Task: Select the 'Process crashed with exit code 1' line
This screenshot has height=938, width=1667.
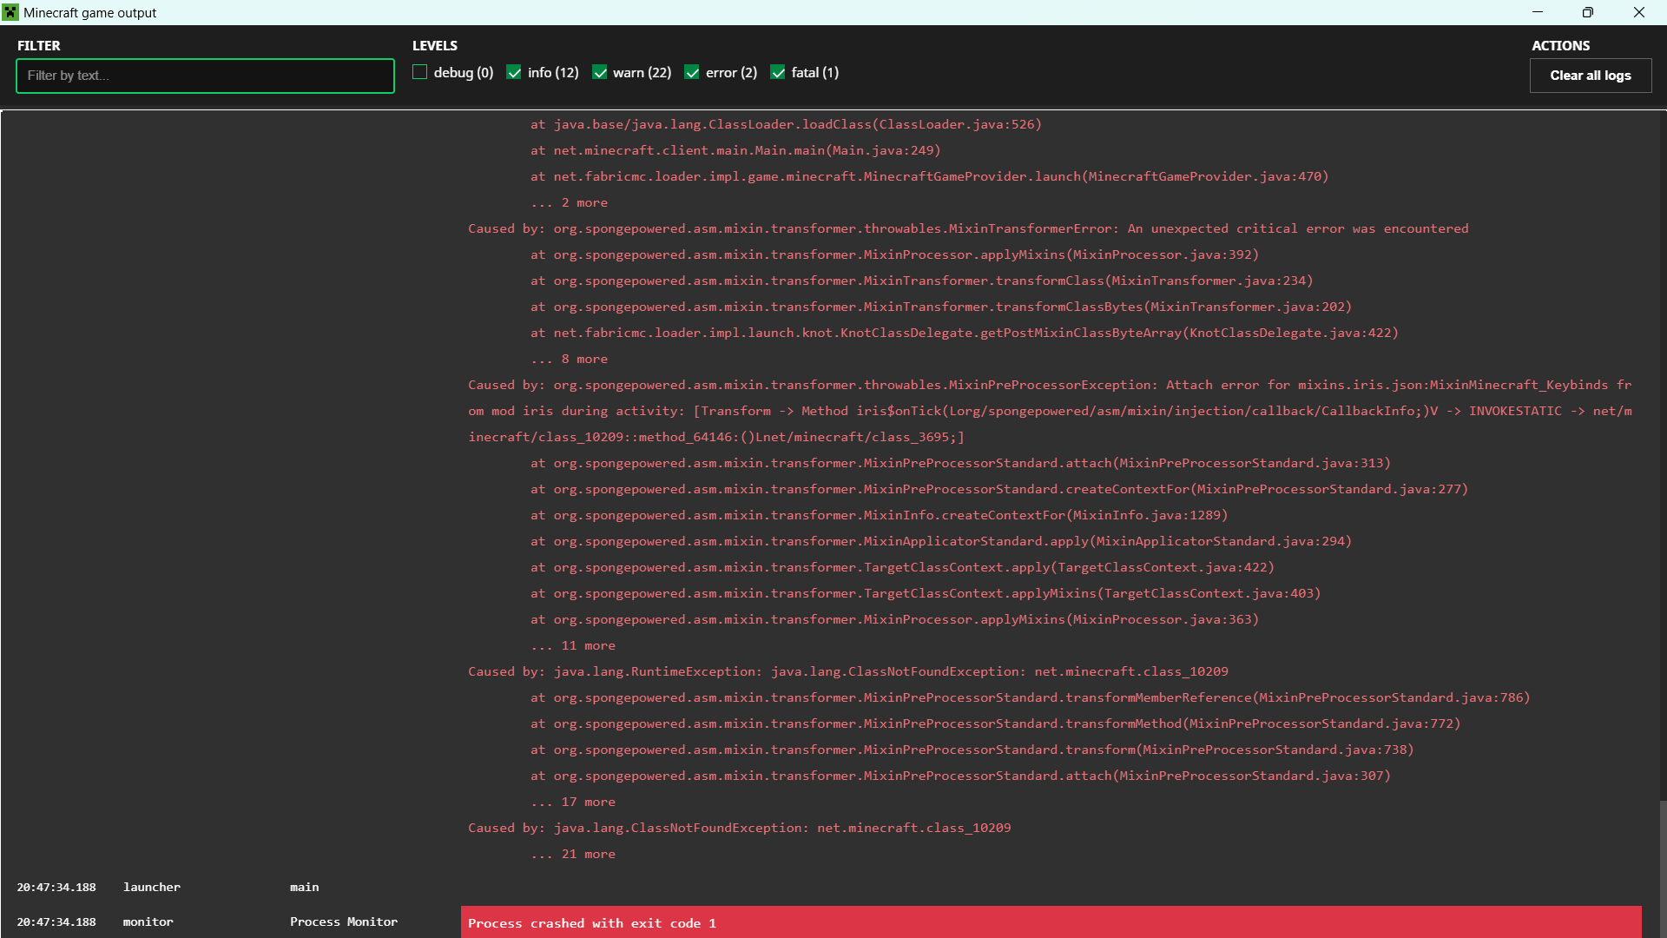Action: pyautogui.click(x=1051, y=922)
